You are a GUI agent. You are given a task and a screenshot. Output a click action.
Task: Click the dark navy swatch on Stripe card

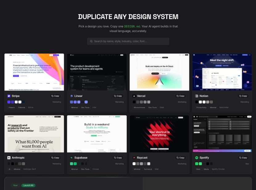(x=23, y=102)
